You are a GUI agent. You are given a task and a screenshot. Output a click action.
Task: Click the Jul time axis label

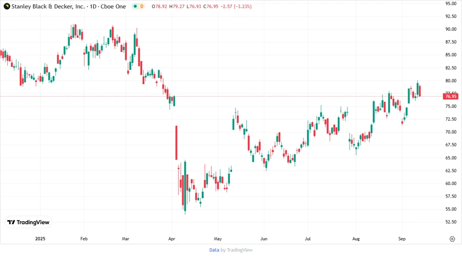tap(307, 239)
